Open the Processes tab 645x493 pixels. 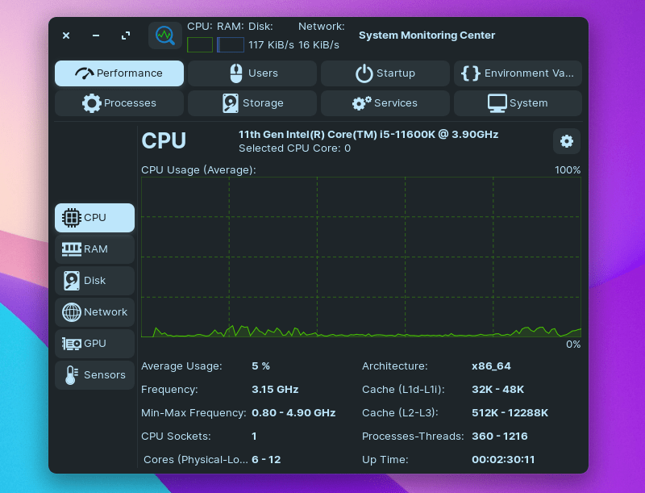pos(119,102)
